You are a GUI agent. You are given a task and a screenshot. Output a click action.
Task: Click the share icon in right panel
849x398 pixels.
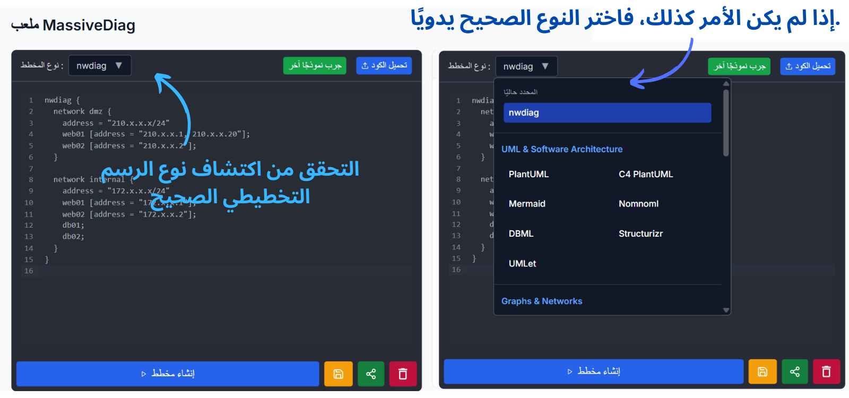coord(795,371)
